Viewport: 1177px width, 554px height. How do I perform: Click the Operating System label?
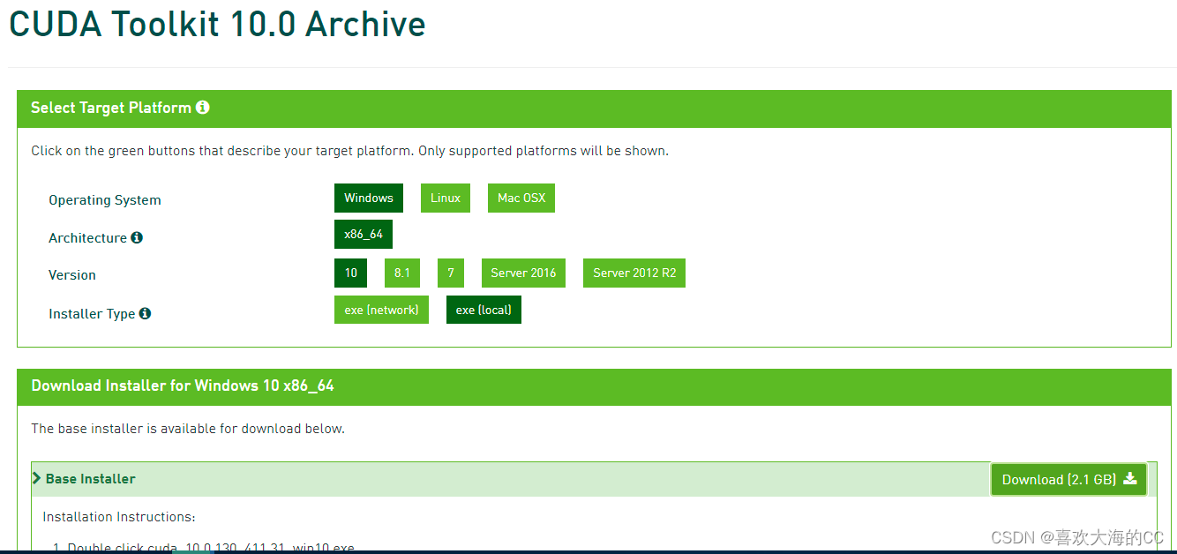click(x=105, y=200)
